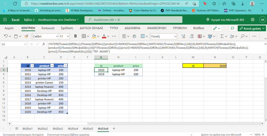Click the text alignment icon
Screen dimensions: 267x136
[x=124, y=36]
